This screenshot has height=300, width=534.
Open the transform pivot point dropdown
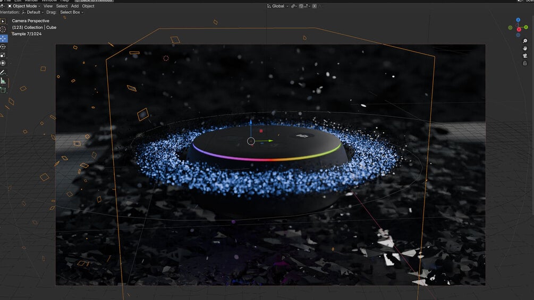[x=294, y=6]
